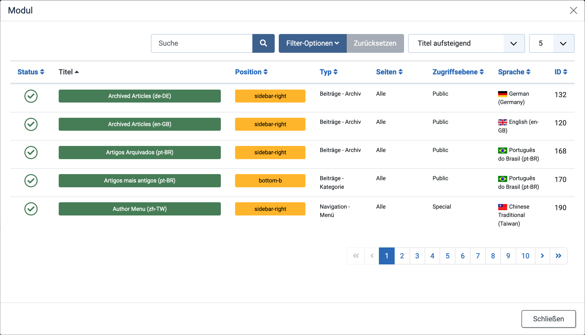The height and width of the screenshot is (335, 585).
Task: Sort list by Zugriffsebene column
Action: coord(458,72)
